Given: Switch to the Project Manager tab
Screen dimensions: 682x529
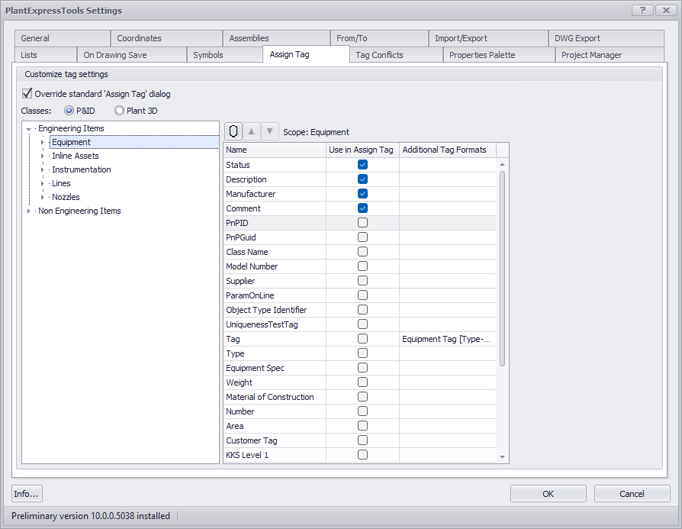Looking at the screenshot, I should (610, 55).
